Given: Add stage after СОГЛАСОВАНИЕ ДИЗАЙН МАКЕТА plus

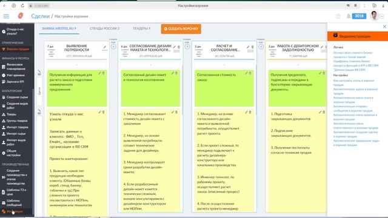Looking at the screenshot, I should pos(187,47).
